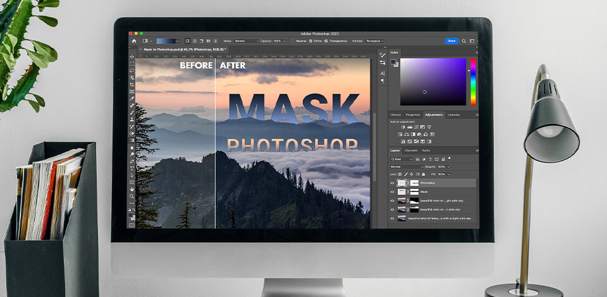Screen dimensions: 607x297
Task: Pick a color in the purple color field
Action: pyautogui.click(x=433, y=82)
